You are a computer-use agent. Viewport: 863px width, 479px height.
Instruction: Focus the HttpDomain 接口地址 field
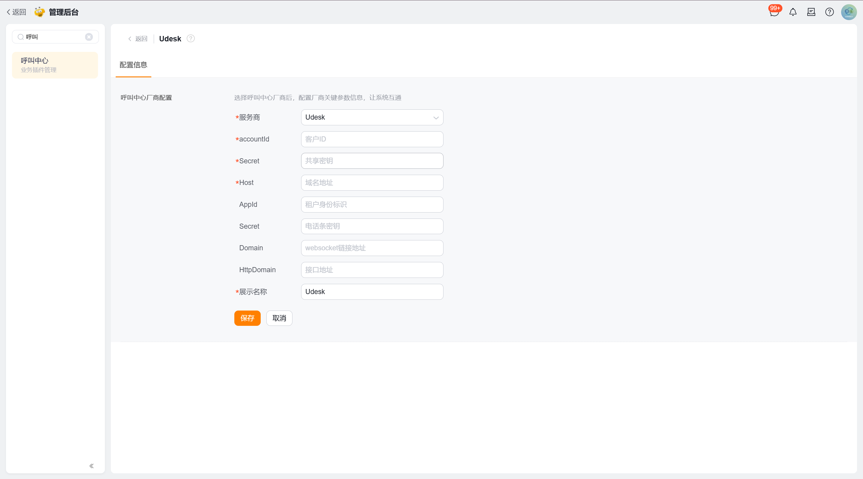372,270
